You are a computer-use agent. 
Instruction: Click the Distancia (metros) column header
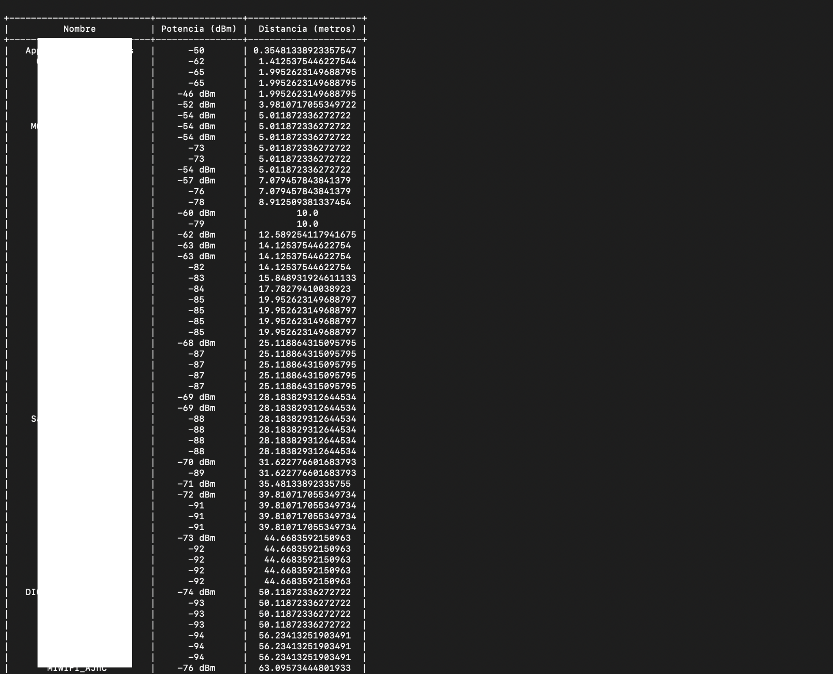307,28
